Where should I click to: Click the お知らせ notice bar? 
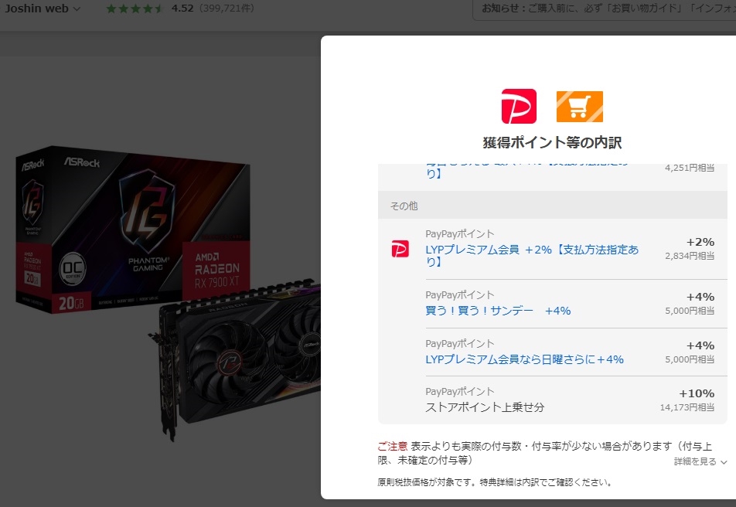(604, 9)
